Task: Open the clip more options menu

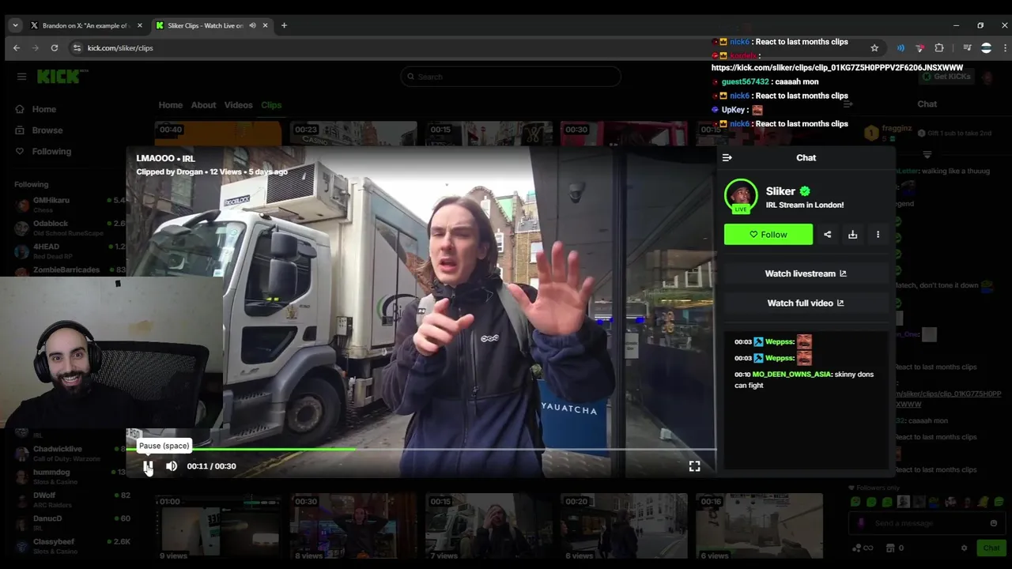Action: pyautogui.click(x=878, y=234)
